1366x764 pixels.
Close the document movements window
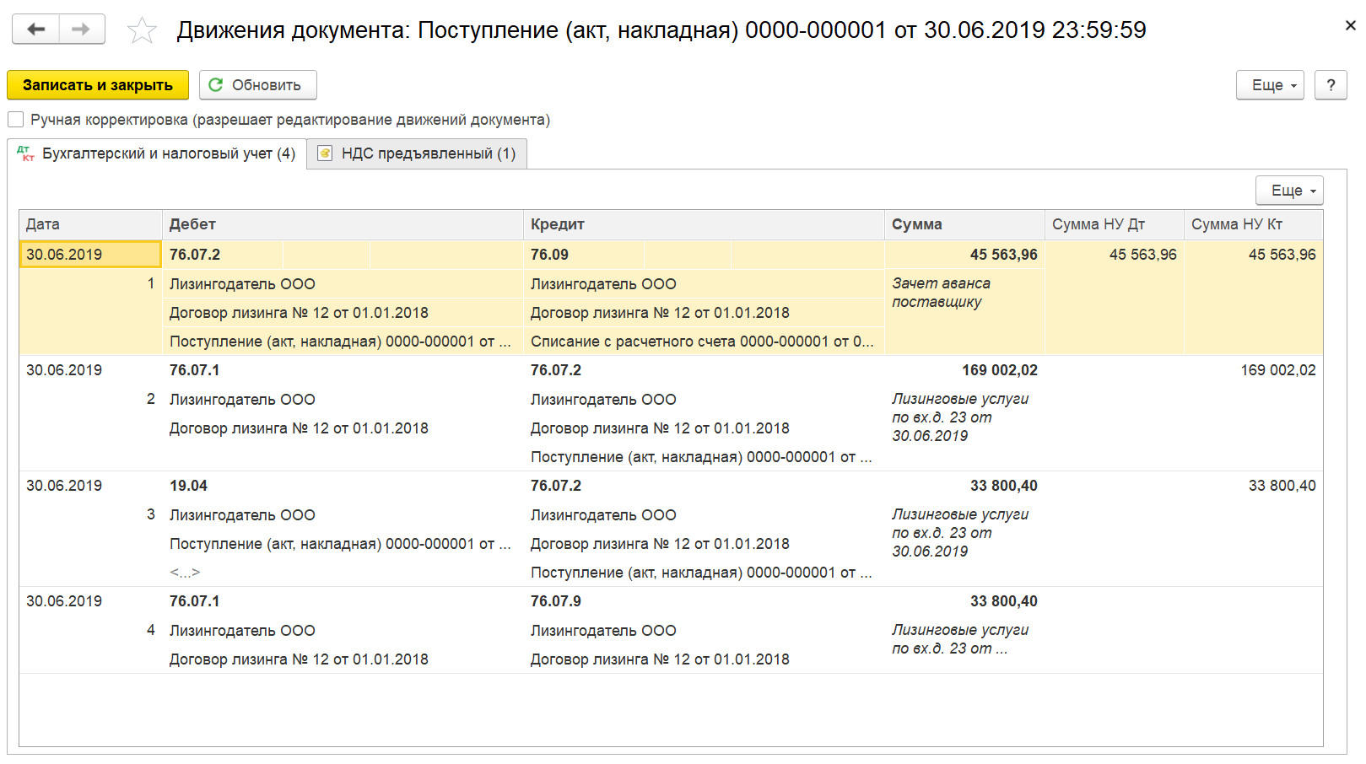tap(1350, 26)
